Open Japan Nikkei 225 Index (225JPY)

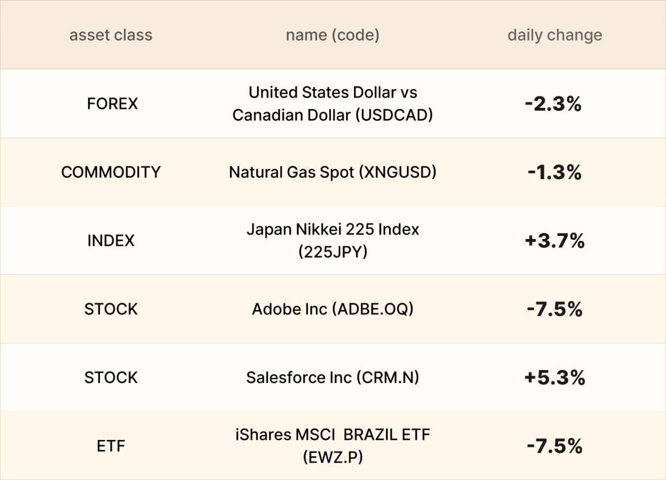(x=332, y=241)
